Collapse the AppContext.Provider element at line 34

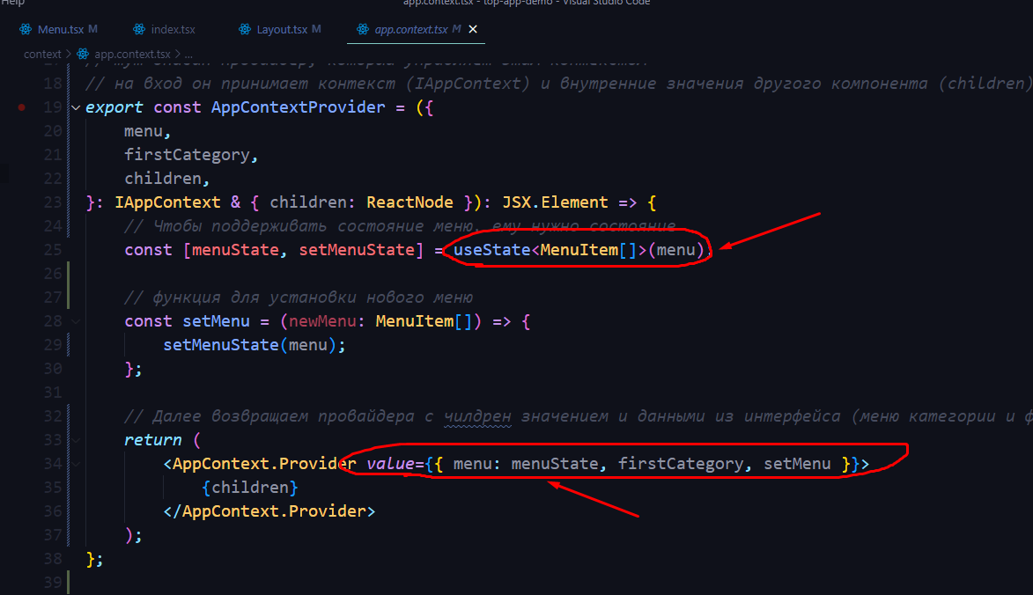[x=76, y=463]
